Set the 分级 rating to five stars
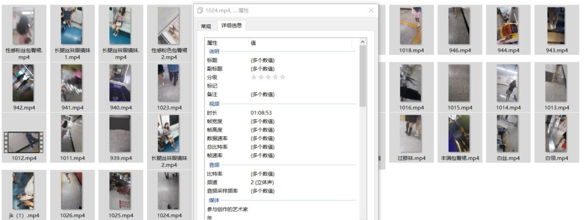Viewport: 586px width, 220px height. pos(283,77)
